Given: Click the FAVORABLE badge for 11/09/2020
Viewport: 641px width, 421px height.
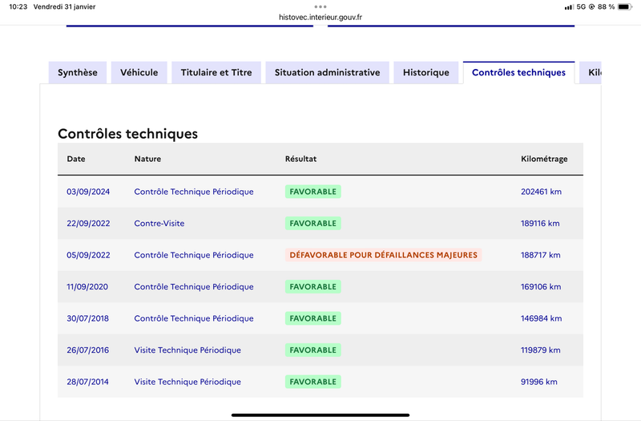Looking at the screenshot, I should pyautogui.click(x=313, y=287).
